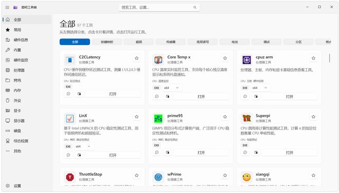The height and width of the screenshot is (193, 339).
Task: Filter tools by 电池
Action: pyautogui.click(x=235, y=42)
